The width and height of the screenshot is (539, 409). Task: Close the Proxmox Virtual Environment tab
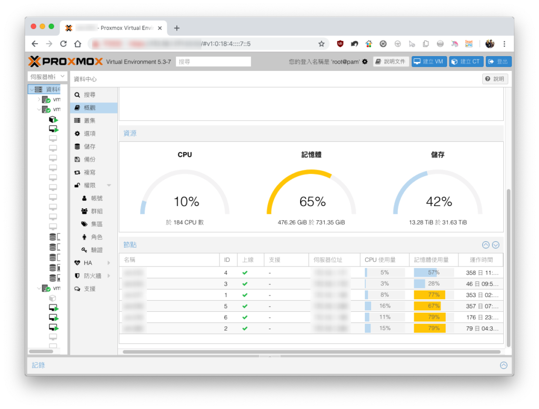coord(160,28)
